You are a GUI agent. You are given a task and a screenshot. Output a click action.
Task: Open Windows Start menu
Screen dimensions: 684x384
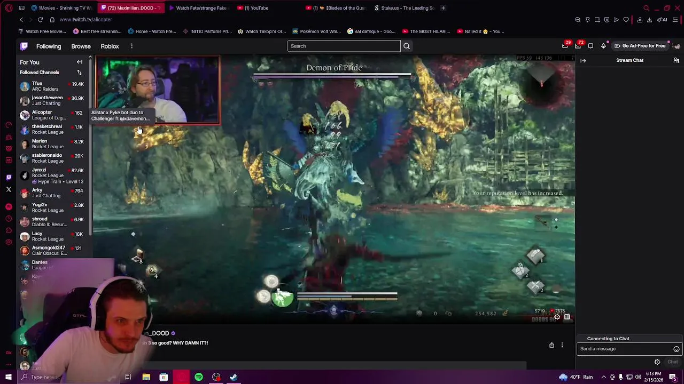9,377
